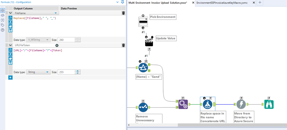The image size is (287, 130).
Task: Open Saved Expressions folder for FileName expression
Action: (x=10, y=26)
